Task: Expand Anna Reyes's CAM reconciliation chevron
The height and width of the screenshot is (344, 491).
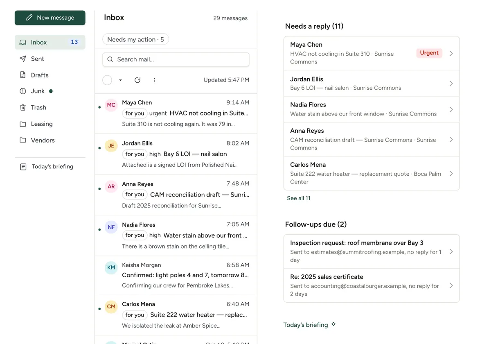Action: 451,140
